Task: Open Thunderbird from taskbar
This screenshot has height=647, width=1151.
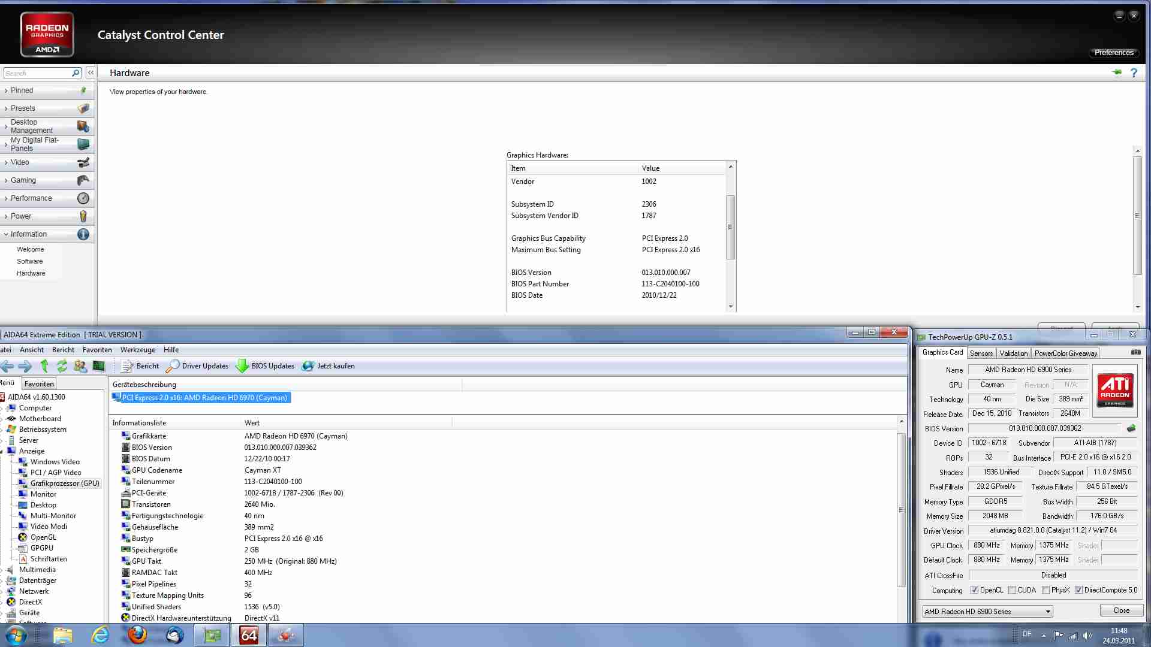Action: [174, 635]
